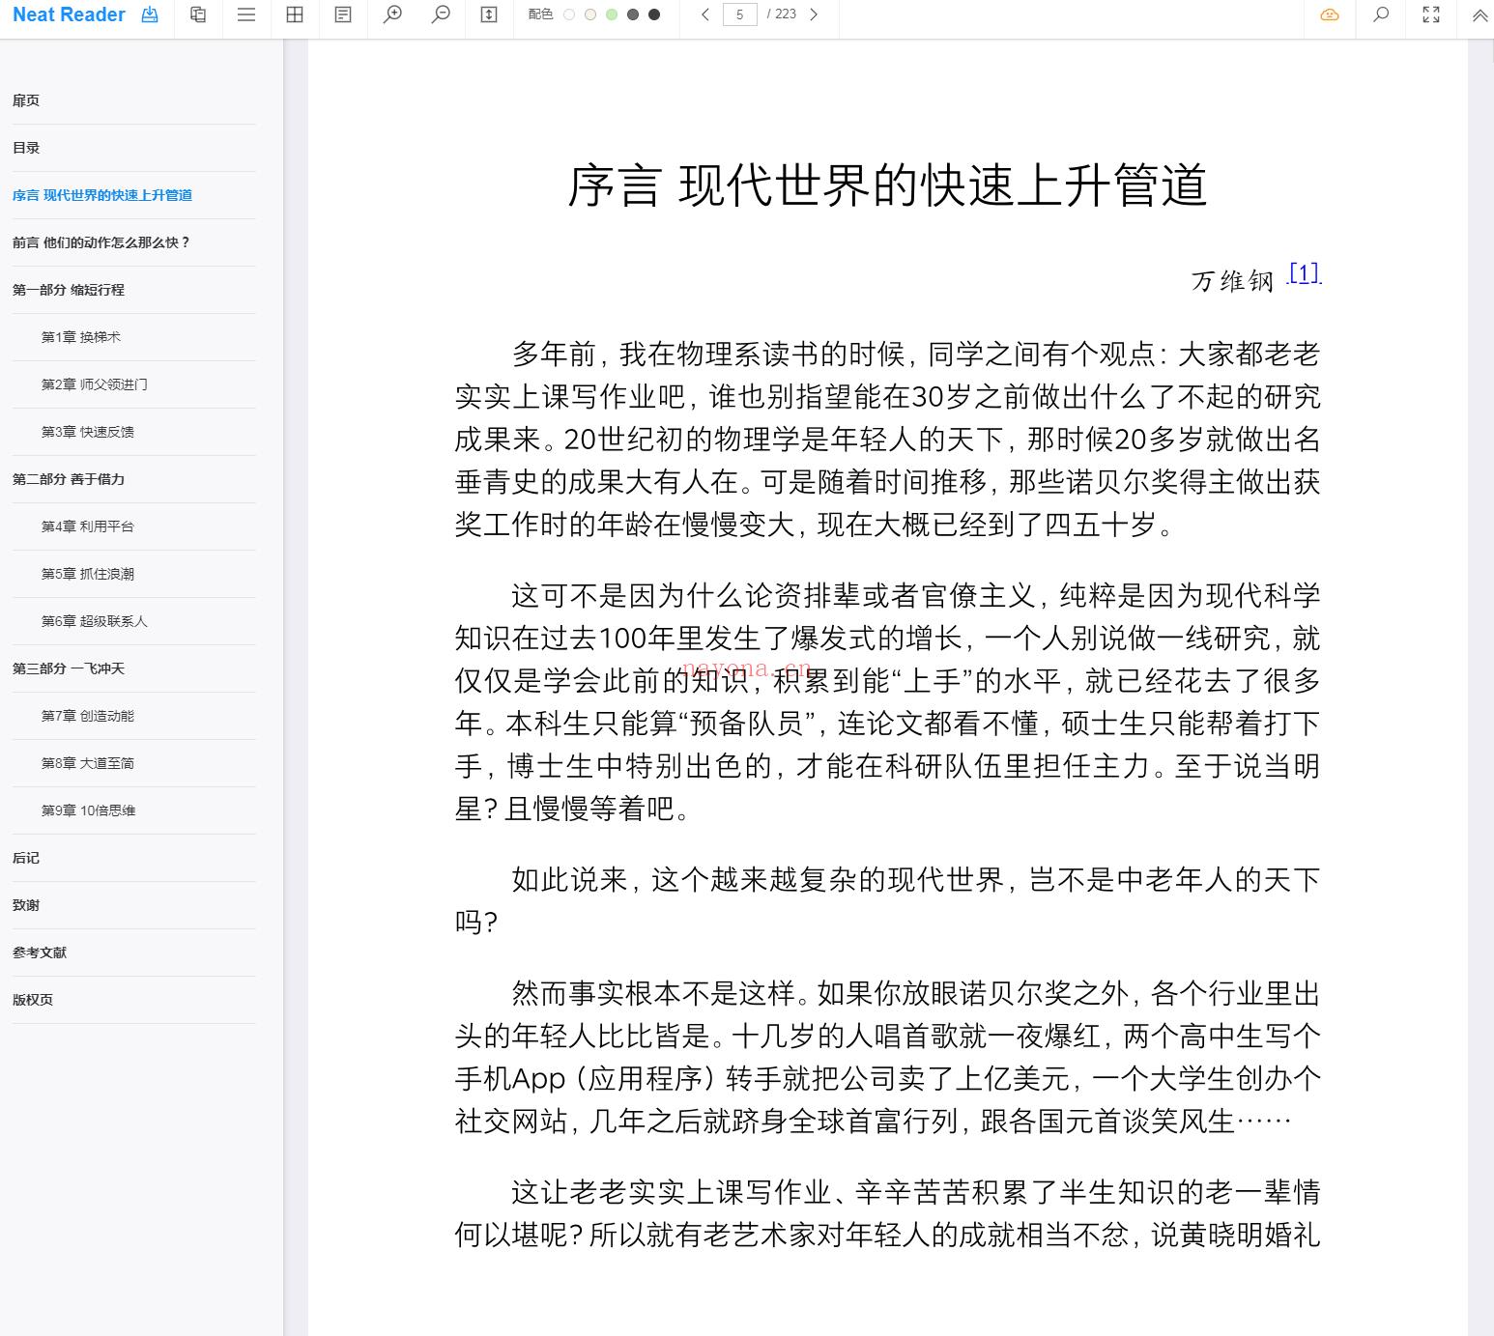
Task: Click the total pages text / 223
Action: [782, 14]
